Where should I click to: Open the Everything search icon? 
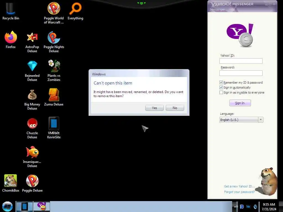75,11
